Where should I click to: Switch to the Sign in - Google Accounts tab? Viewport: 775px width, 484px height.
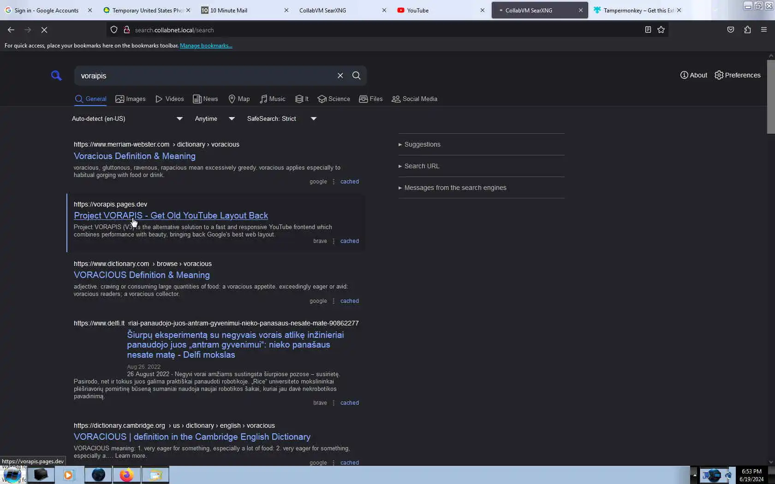[x=48, y=10]
